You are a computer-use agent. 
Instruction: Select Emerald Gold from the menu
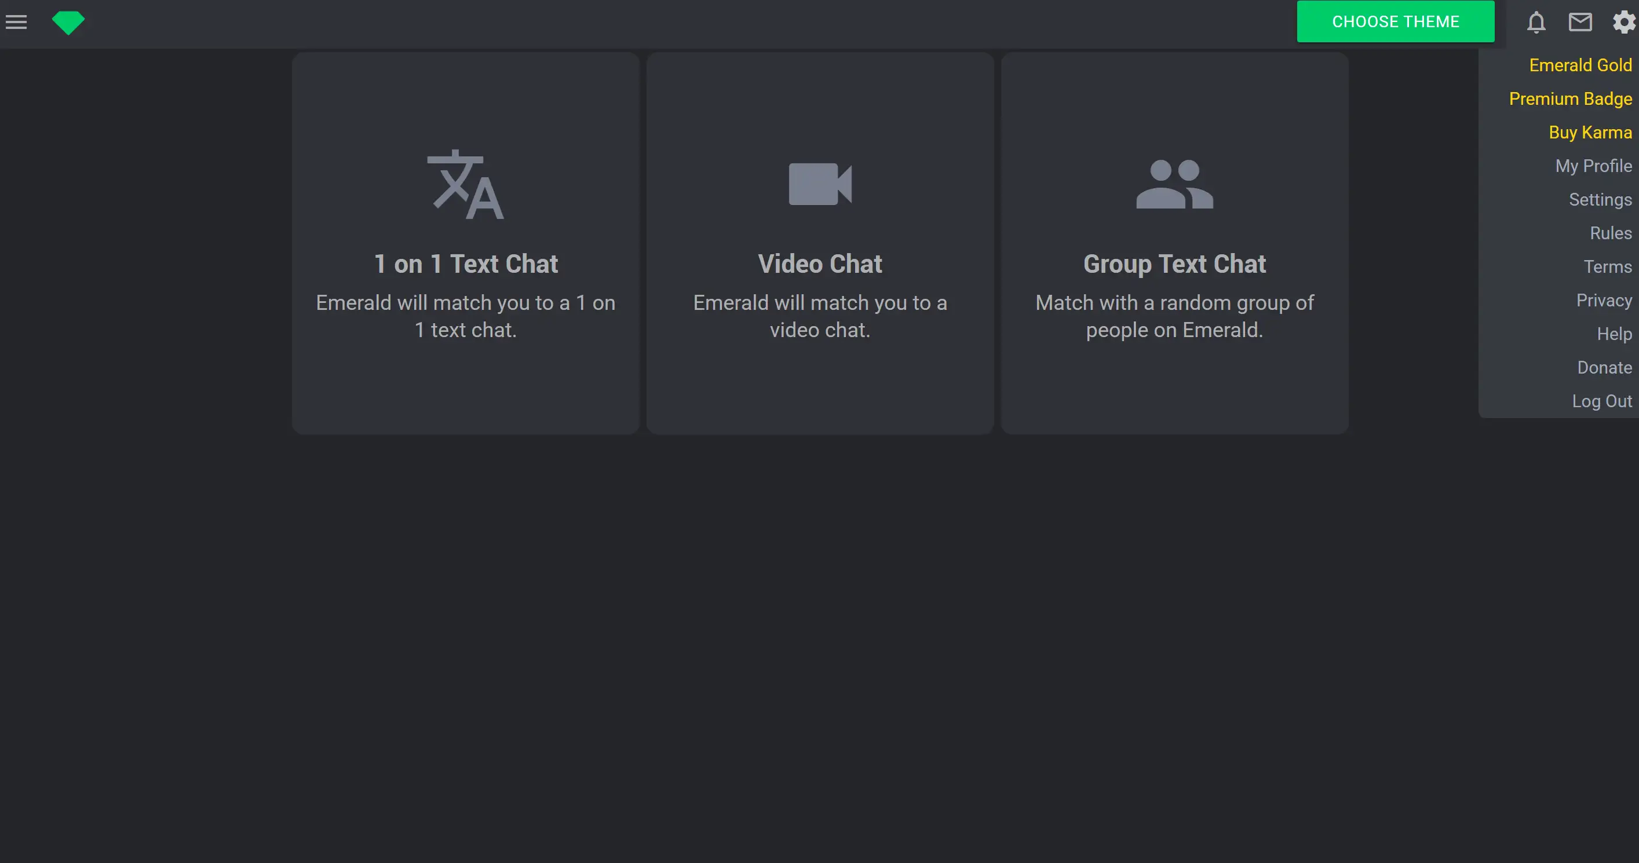[1580, 65]
